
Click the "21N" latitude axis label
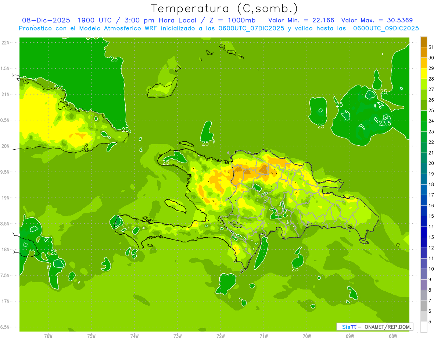[5, 94]
